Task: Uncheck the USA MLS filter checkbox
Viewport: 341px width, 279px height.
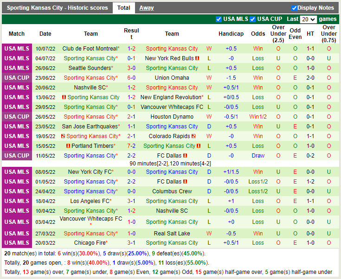Action: tap(219, 19)
